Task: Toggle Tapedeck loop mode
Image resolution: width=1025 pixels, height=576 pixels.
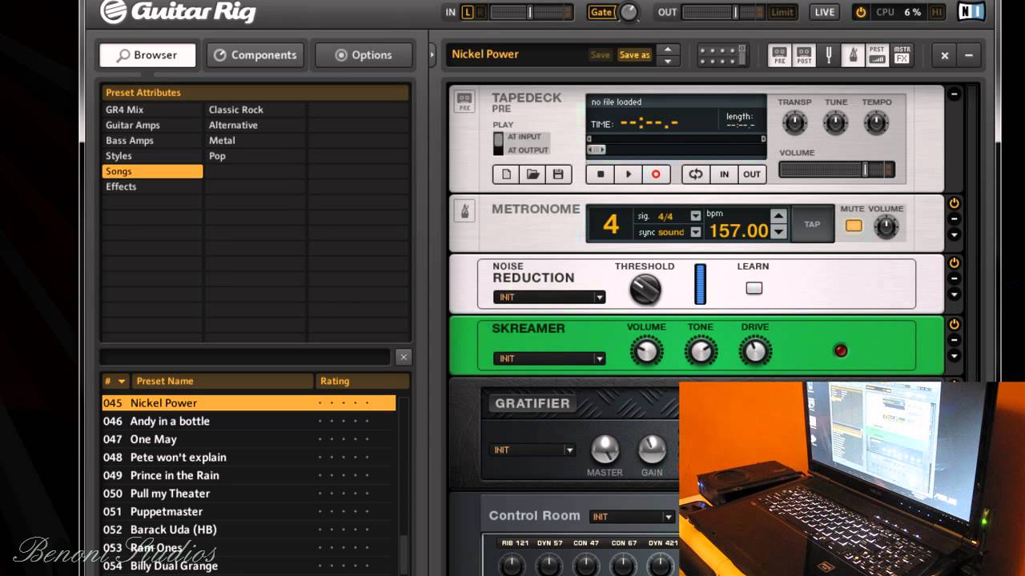Action: (x=696, y=174)
